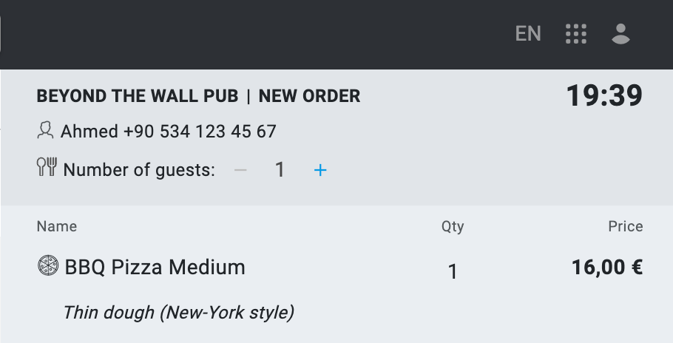This screenshot has width=673, height=343.
Task: Click the Price column header
Action: click(x=625, y=226)
